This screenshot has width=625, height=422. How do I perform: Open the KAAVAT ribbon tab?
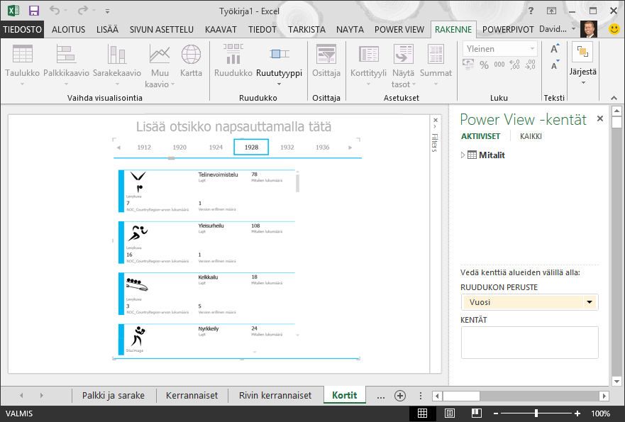tap(221, 30)
